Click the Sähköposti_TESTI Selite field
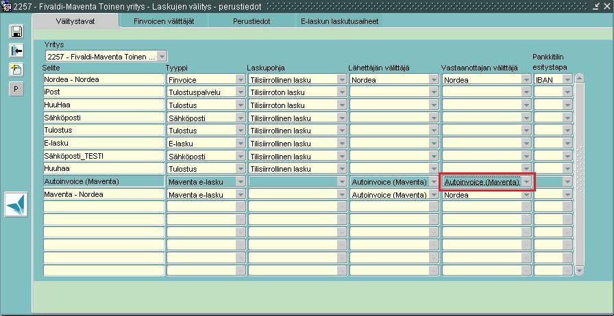This screenshot has height=316, width=614. (103, 156)
